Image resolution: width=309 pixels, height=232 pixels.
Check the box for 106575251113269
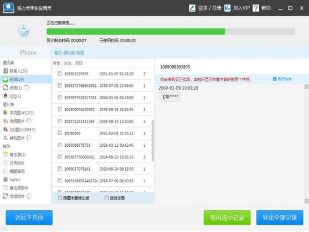60,121
